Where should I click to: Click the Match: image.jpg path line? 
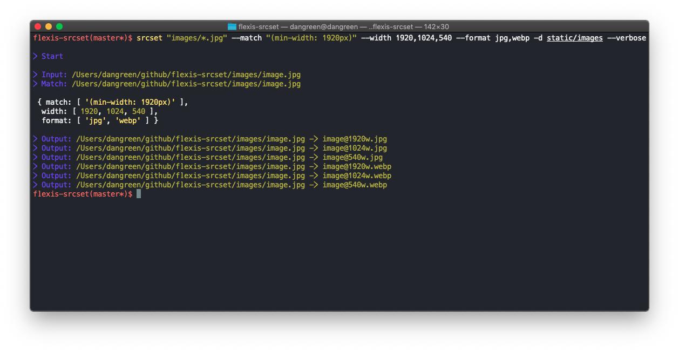(x=167, y=84)
